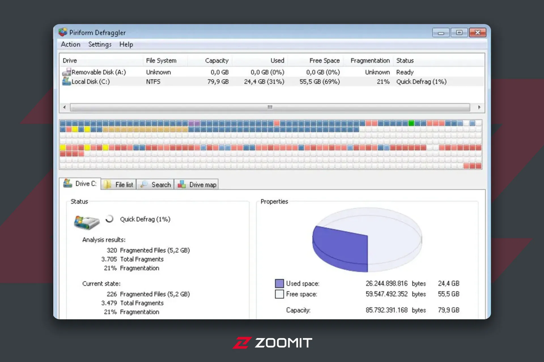The width and height of the screenshot is (544, 362).
Task: Click the blocks icon on Drive map tab
Action: (182, 185)
